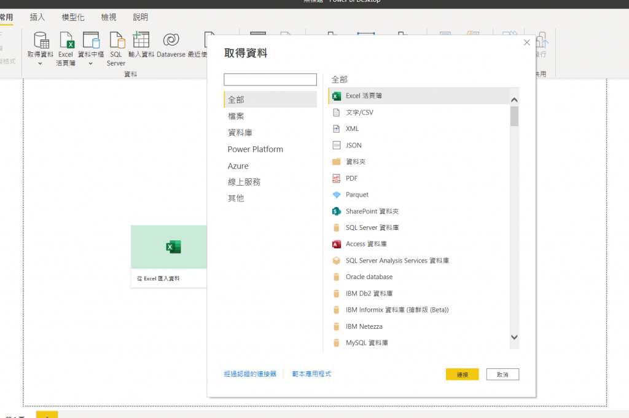Screen dimensions: 629x418
Task: Choose the MySQL 資料庫 connector icon
Action: [x=337, y=342]
